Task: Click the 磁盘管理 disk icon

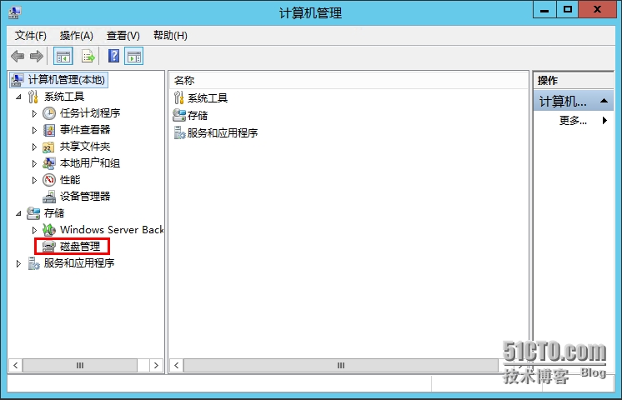Action: [49, 247]
